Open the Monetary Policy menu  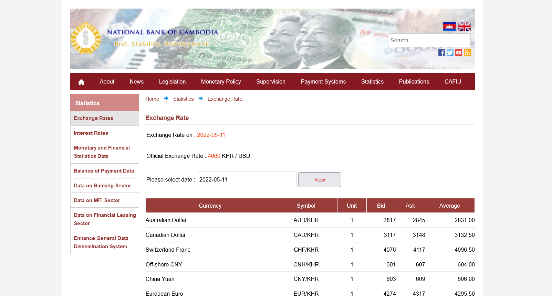[x=221, y=82]
